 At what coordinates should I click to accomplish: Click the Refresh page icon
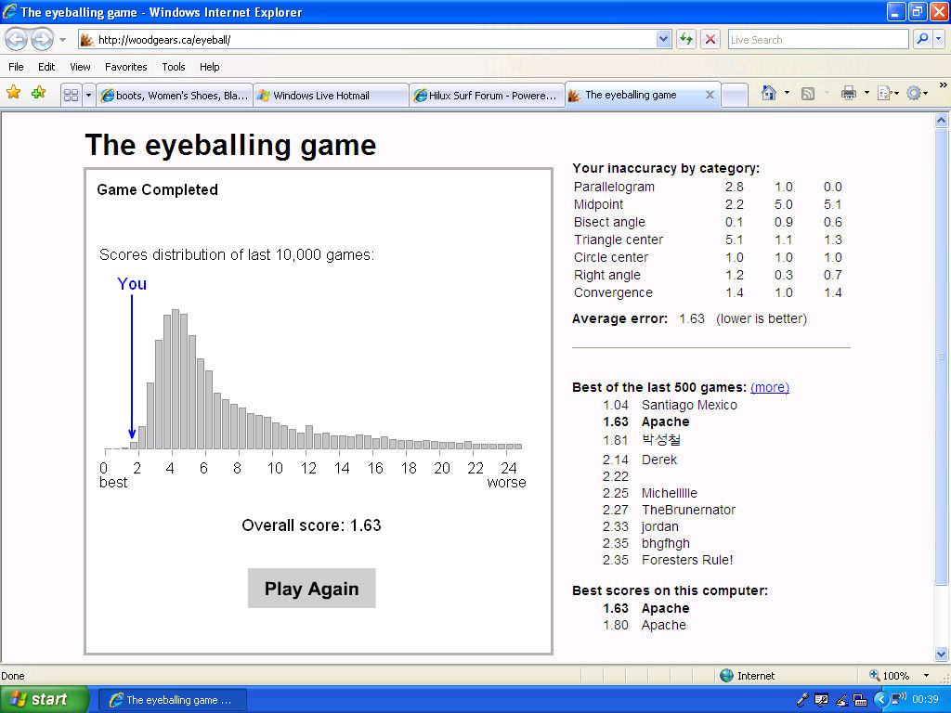click(x=686, y=39)
